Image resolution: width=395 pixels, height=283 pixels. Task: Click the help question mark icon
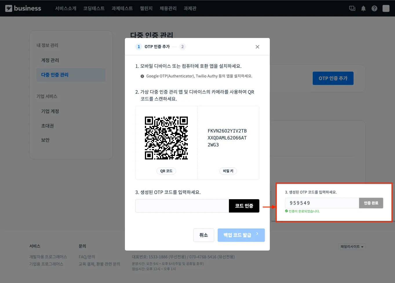point(374,8)
